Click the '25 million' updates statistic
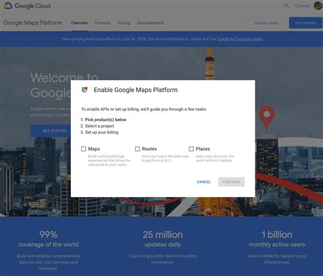This screenshot has height=276, width=323. click(163, 235)
